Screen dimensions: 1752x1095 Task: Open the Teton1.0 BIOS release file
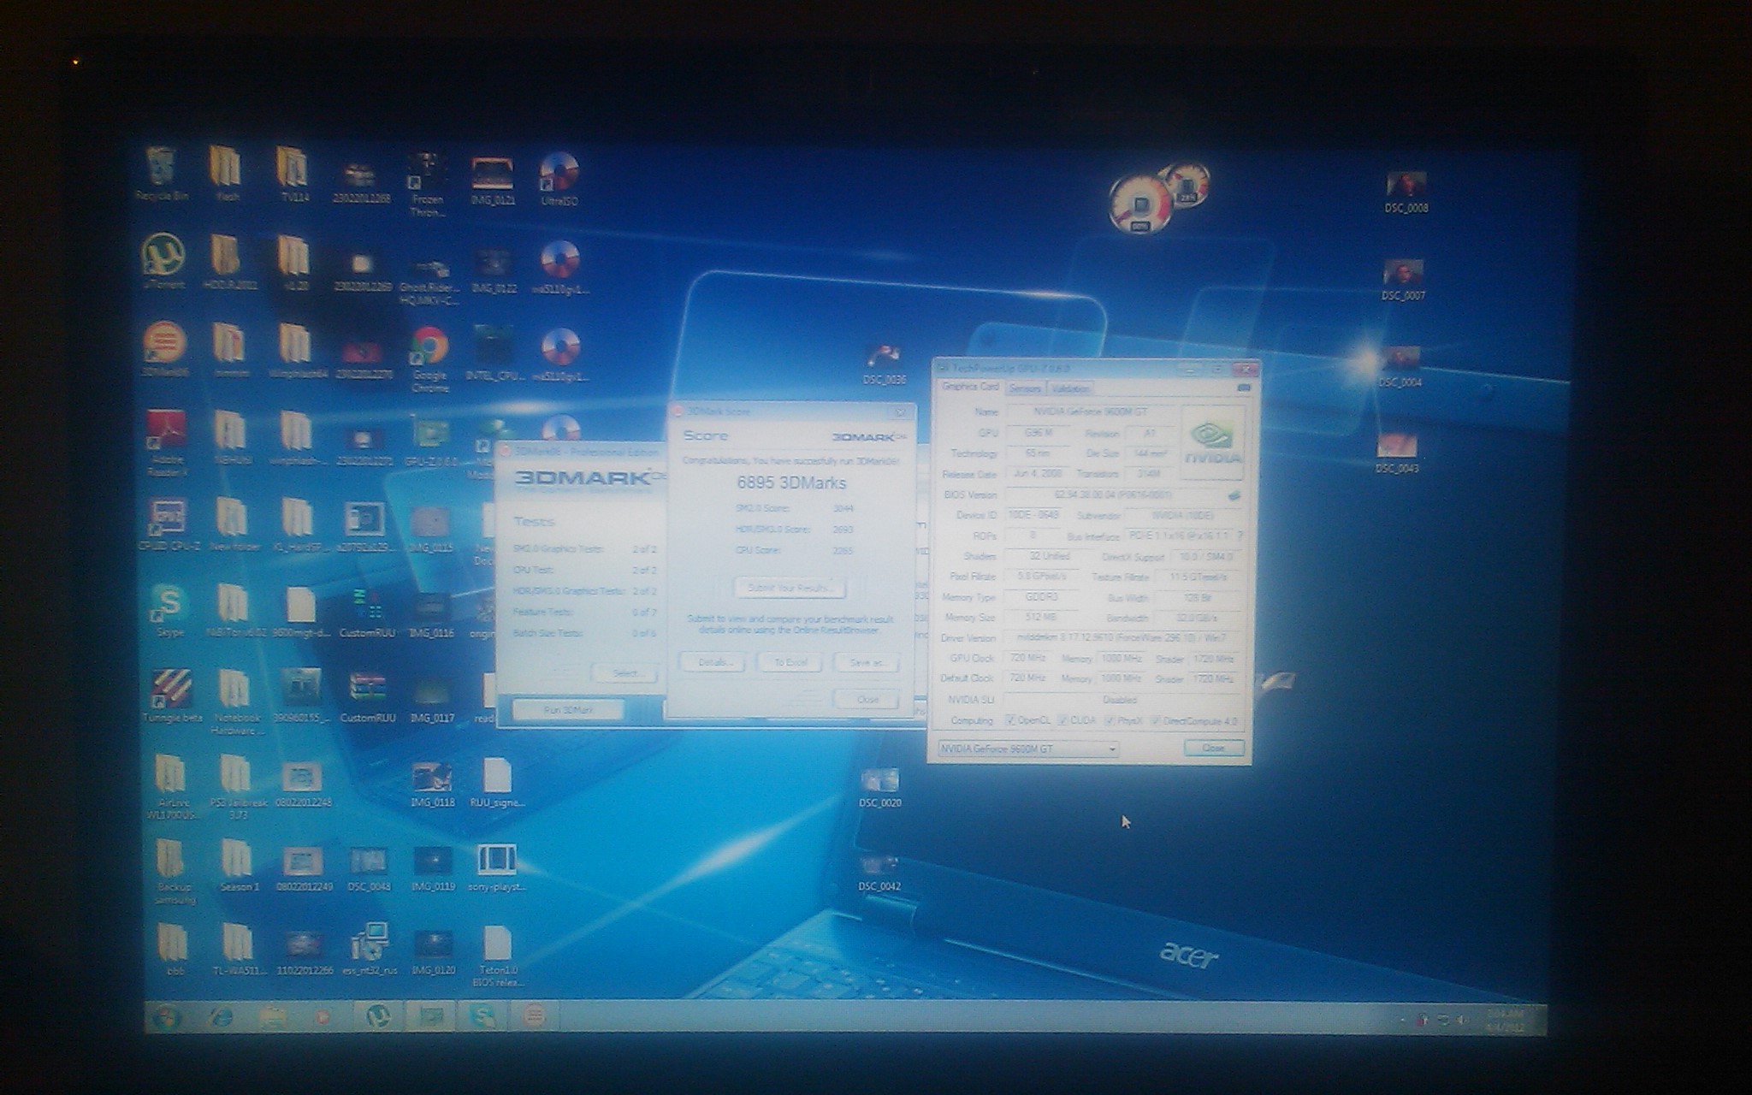click(x=497, y=957)
